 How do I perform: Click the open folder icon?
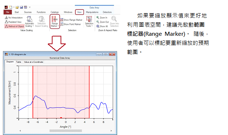(17, 7)
